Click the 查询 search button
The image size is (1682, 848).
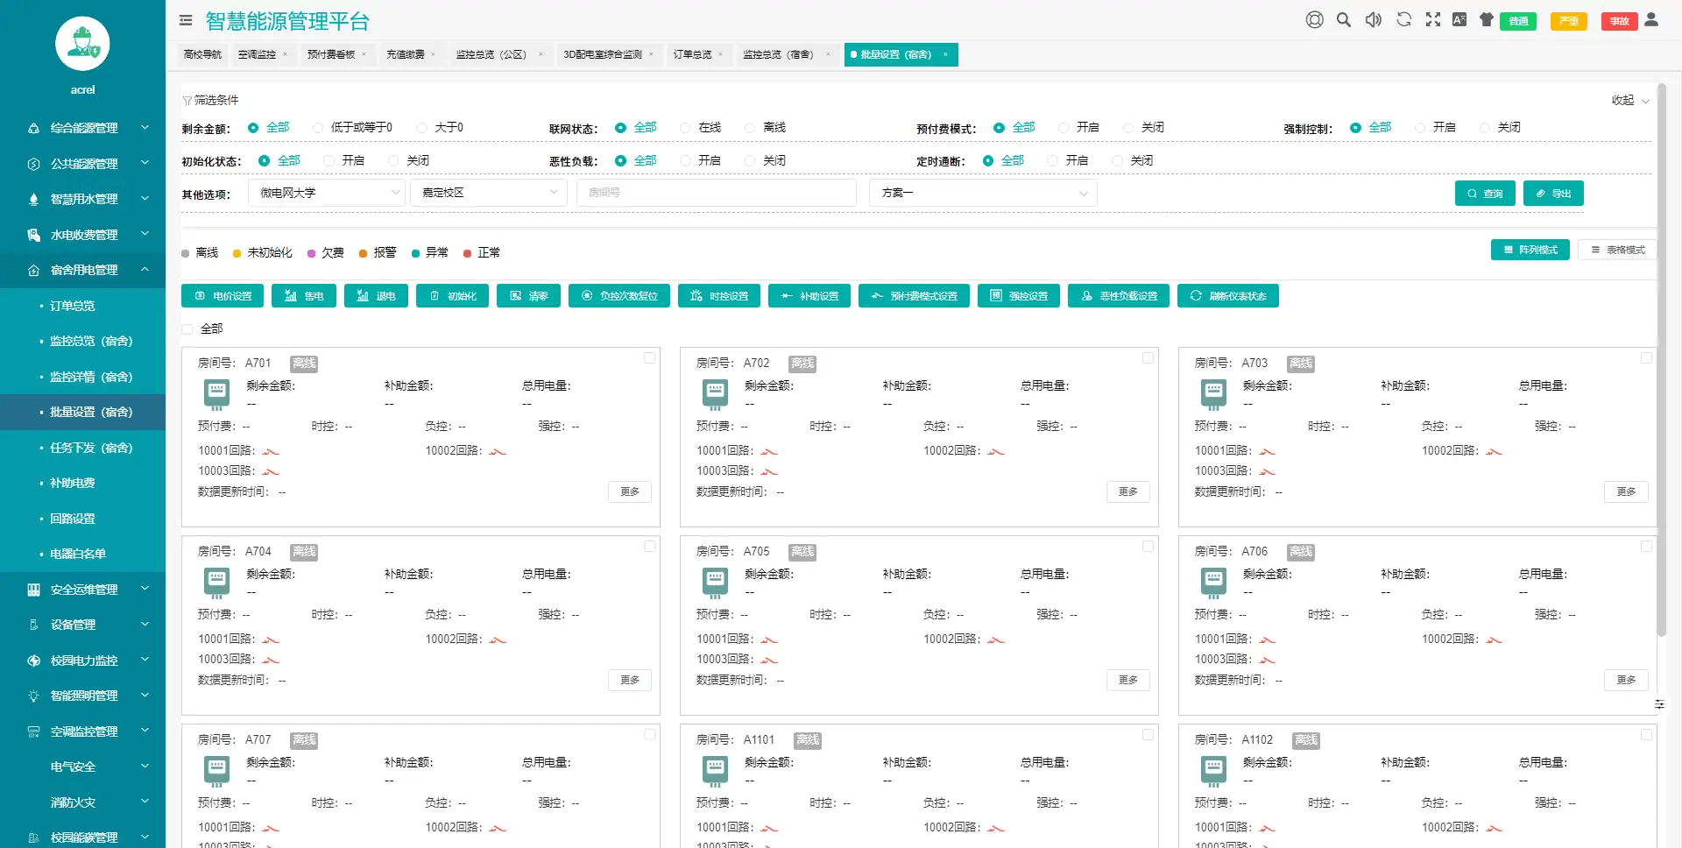[1484, 194]
